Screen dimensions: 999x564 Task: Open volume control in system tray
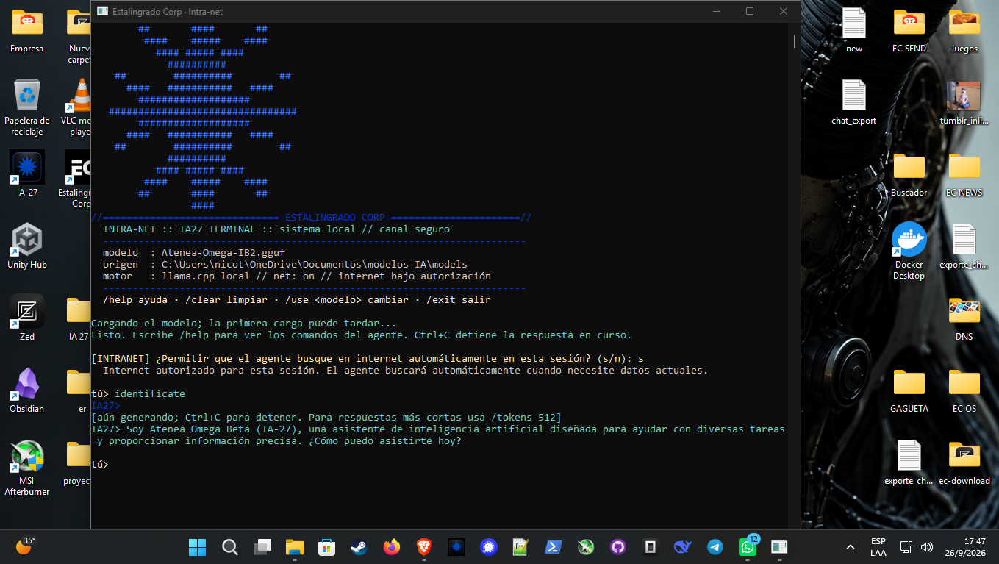pyautogui.click(x=927, y=547)
